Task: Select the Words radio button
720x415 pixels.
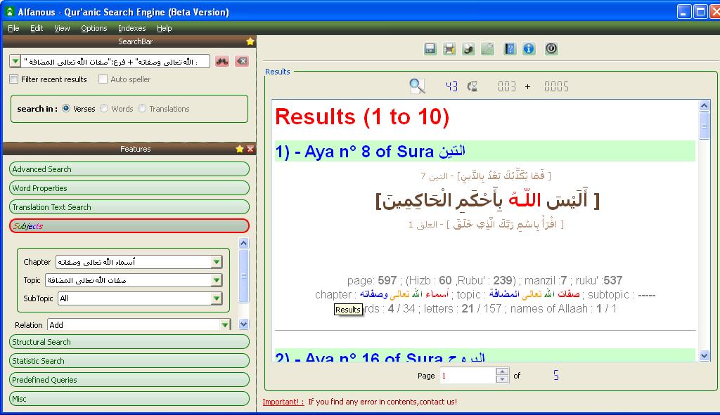Action: (x=104, y=109)
